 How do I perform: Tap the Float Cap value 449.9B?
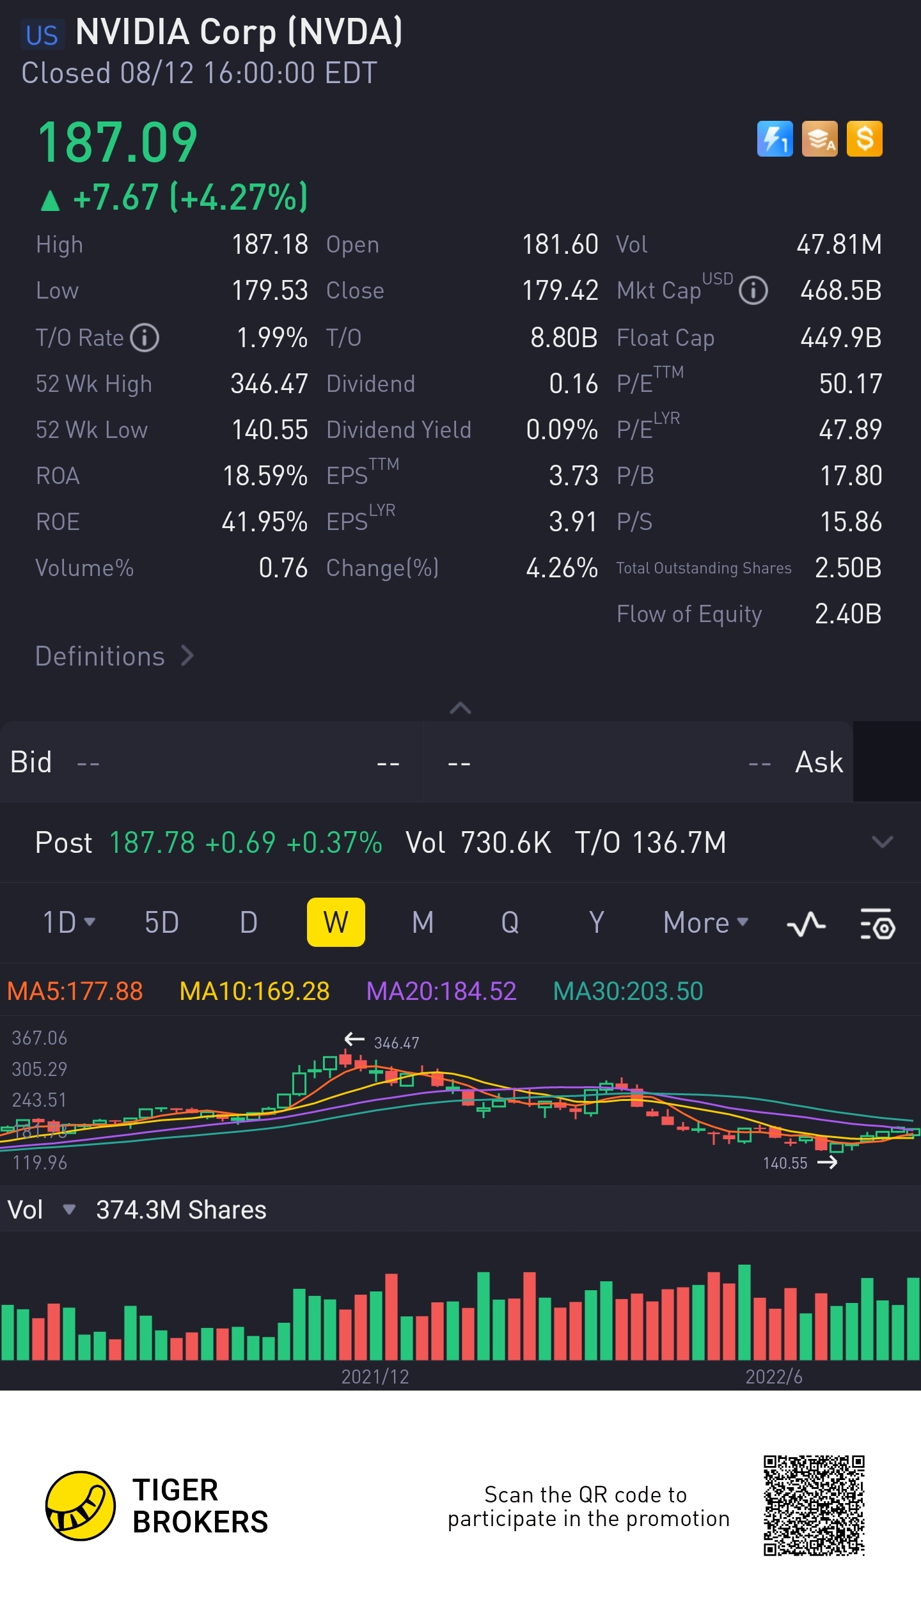[841, 338]
